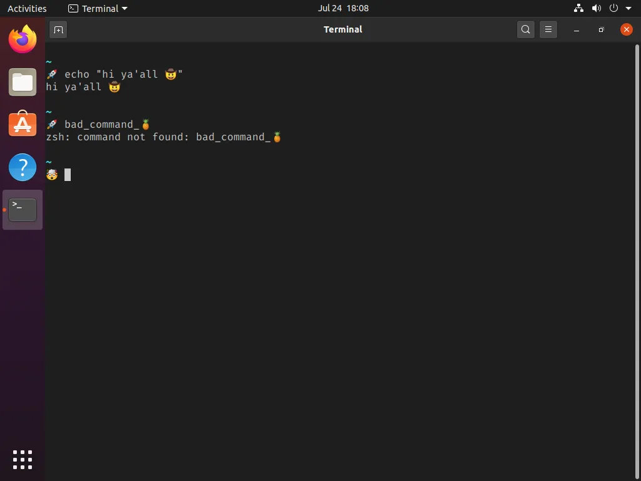Open the calendar from Jul 24 18:08 clock

coord(343,9)
